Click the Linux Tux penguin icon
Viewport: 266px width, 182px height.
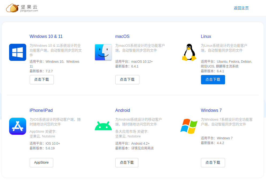tap(189, 52)
